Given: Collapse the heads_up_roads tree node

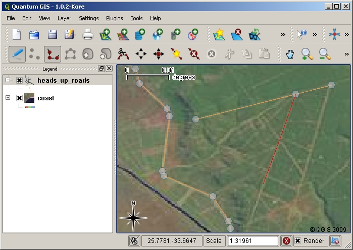Looking at the screenshot, I should [8, 81].
